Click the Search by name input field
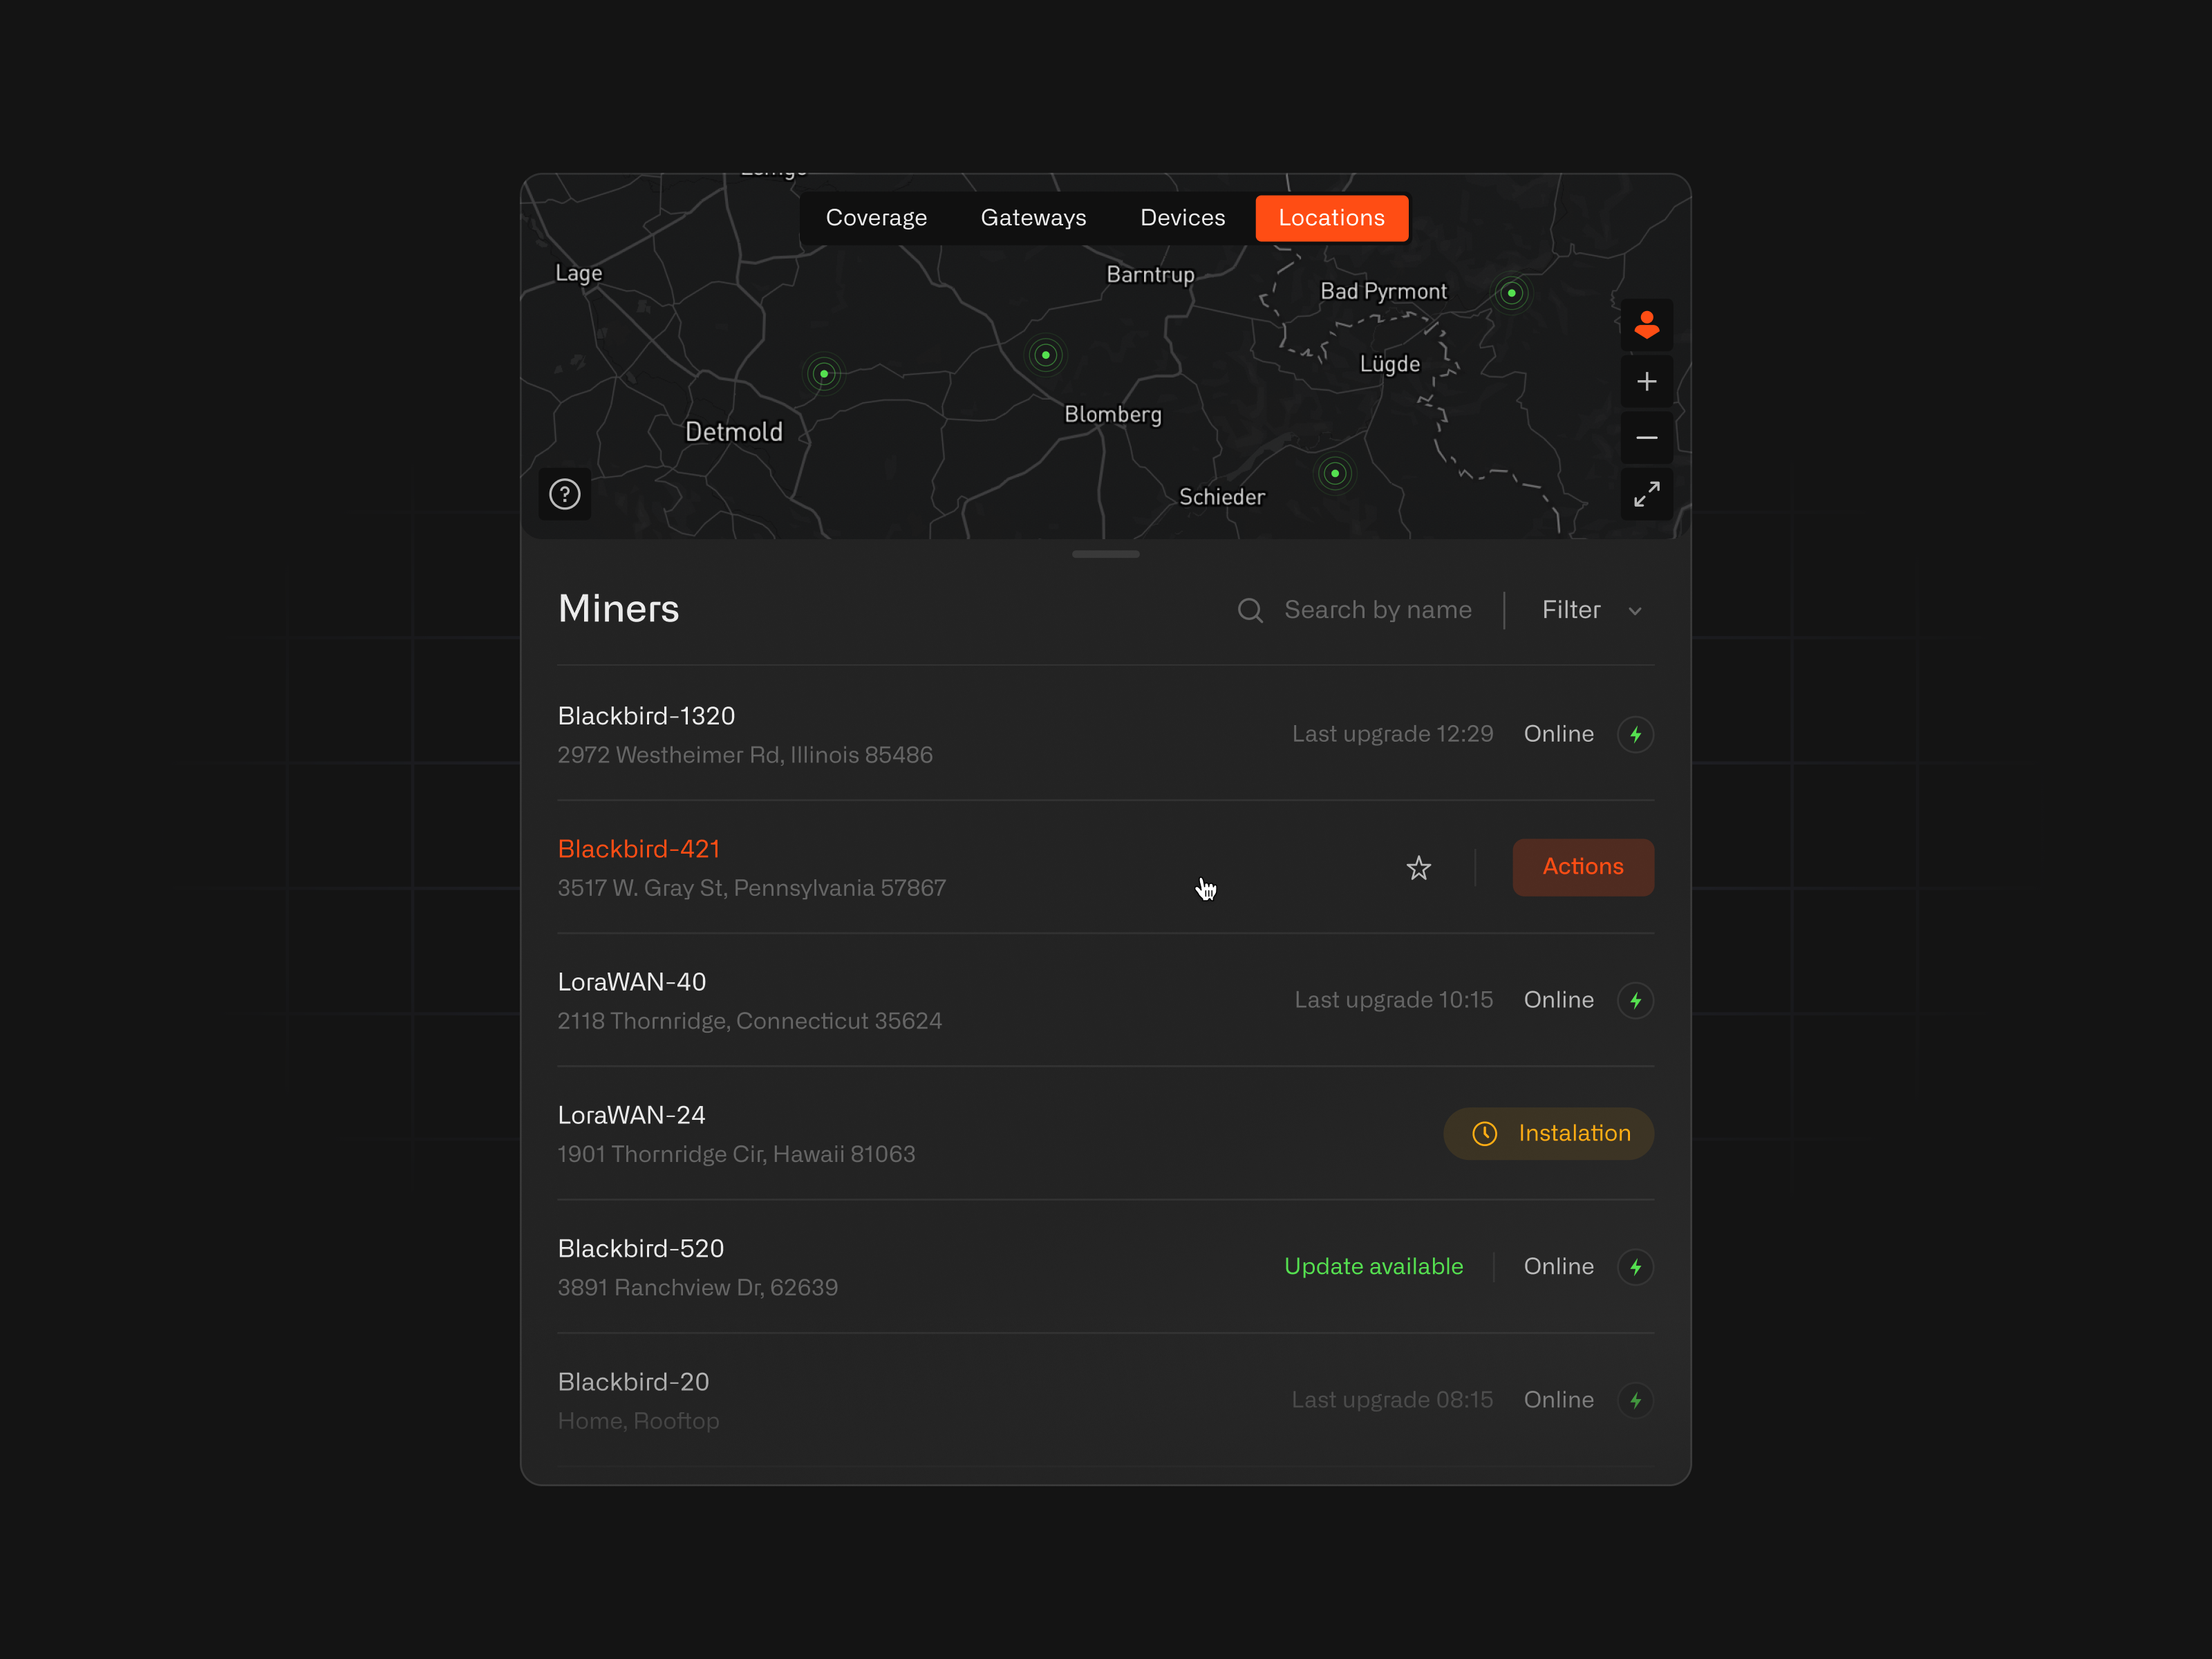This screenshot has height=1659, width=2212. pyautogui.click(x=1378, y=610)
